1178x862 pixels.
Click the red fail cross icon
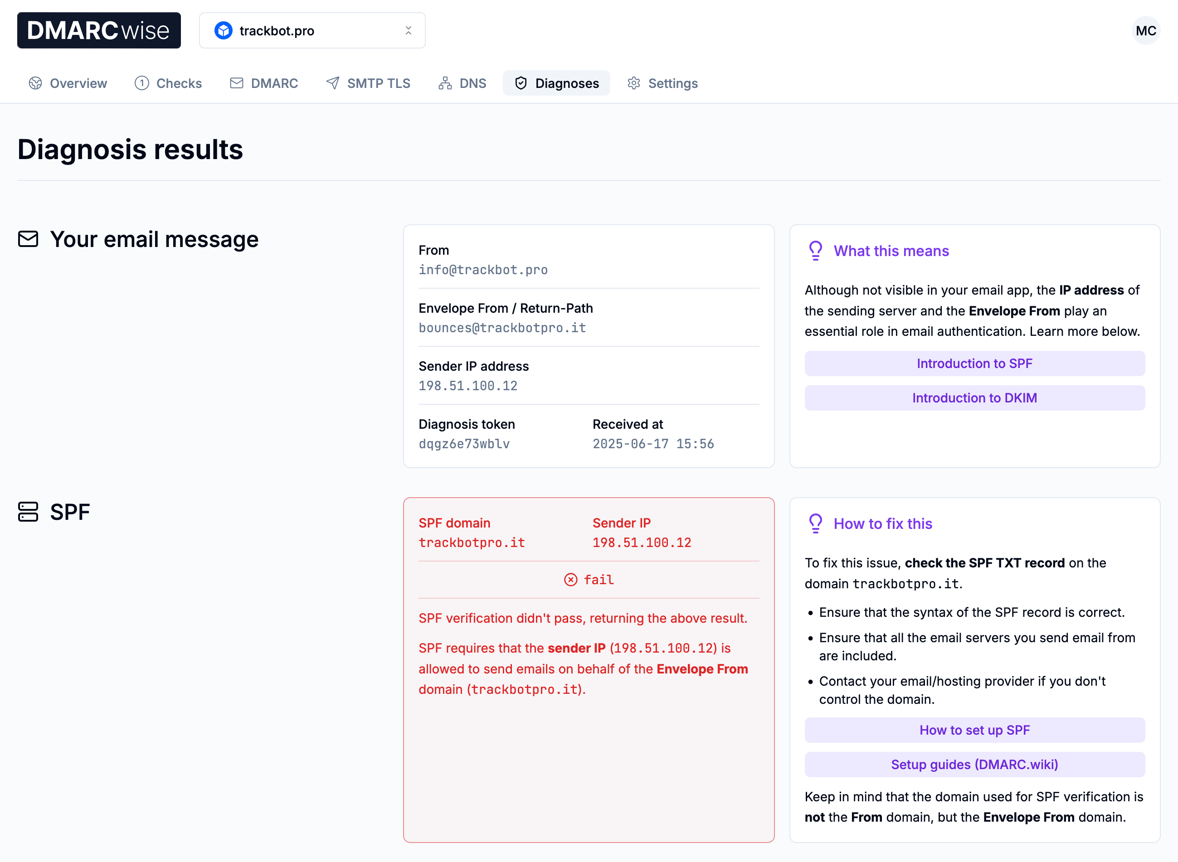point(570,580)
